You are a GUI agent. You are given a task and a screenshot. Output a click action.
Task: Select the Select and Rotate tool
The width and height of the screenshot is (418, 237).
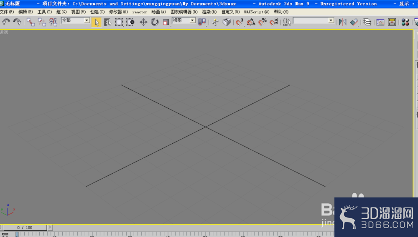click(155, 22)
